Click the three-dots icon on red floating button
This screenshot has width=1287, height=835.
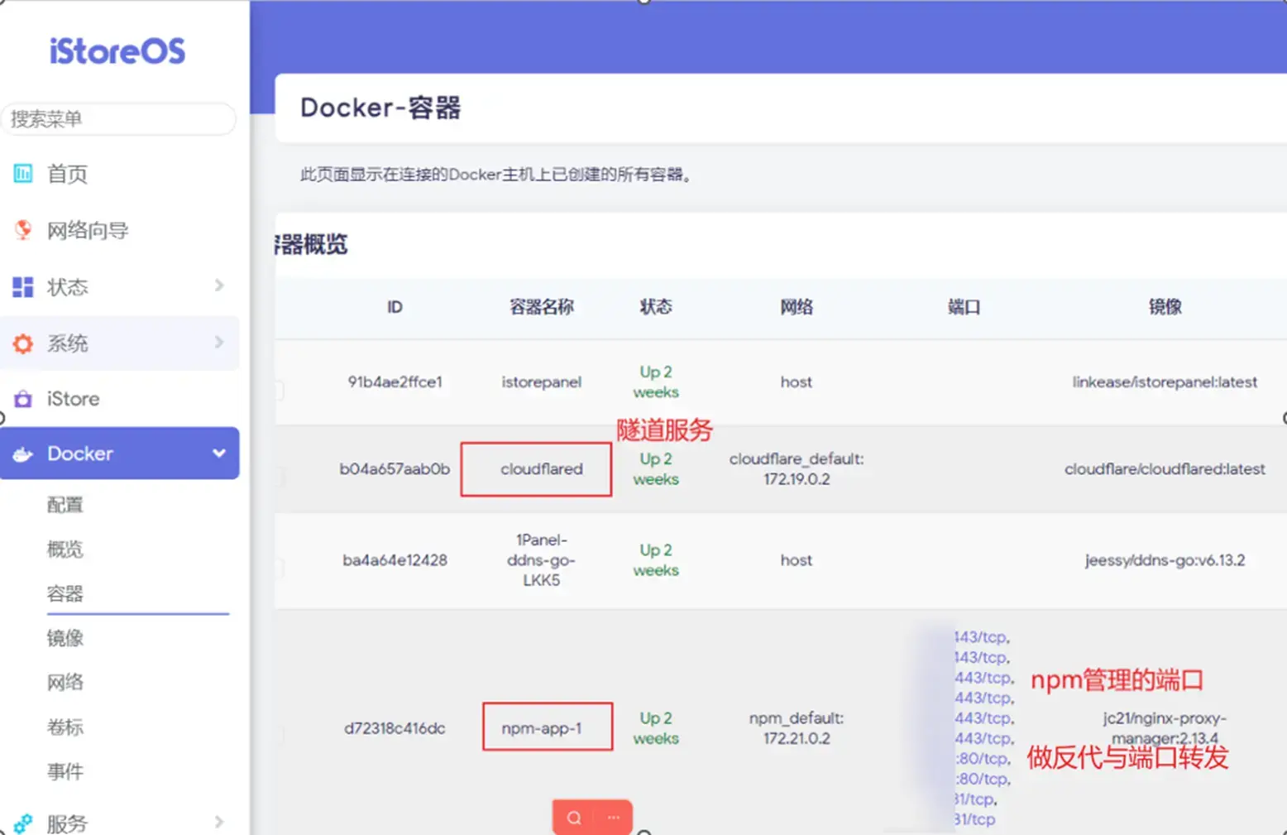613,818
